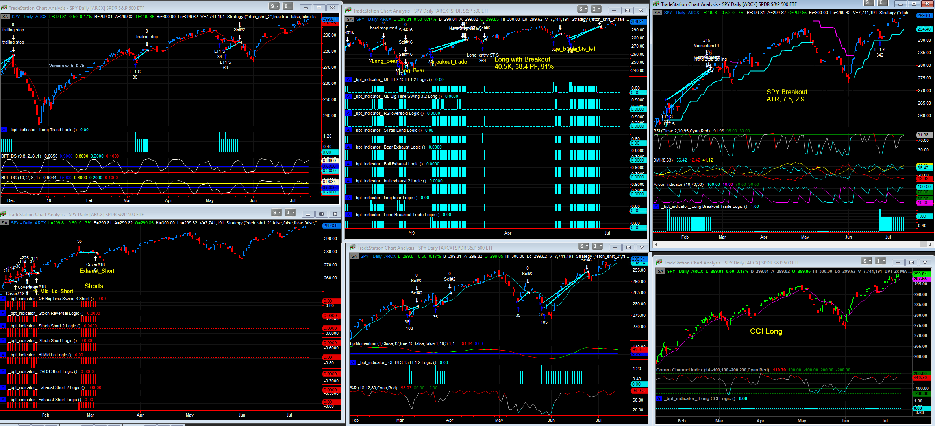The width and height of the screenshot is (935, 426).
Task: Click the SA button in the top-left chart status line
Action: coord(5,17)
